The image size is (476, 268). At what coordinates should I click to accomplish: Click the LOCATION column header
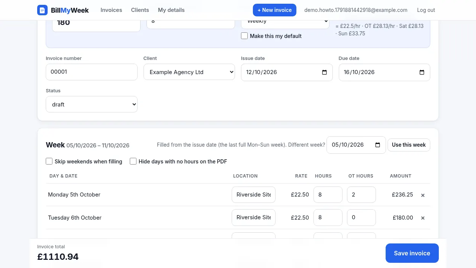tap(245, 176)
